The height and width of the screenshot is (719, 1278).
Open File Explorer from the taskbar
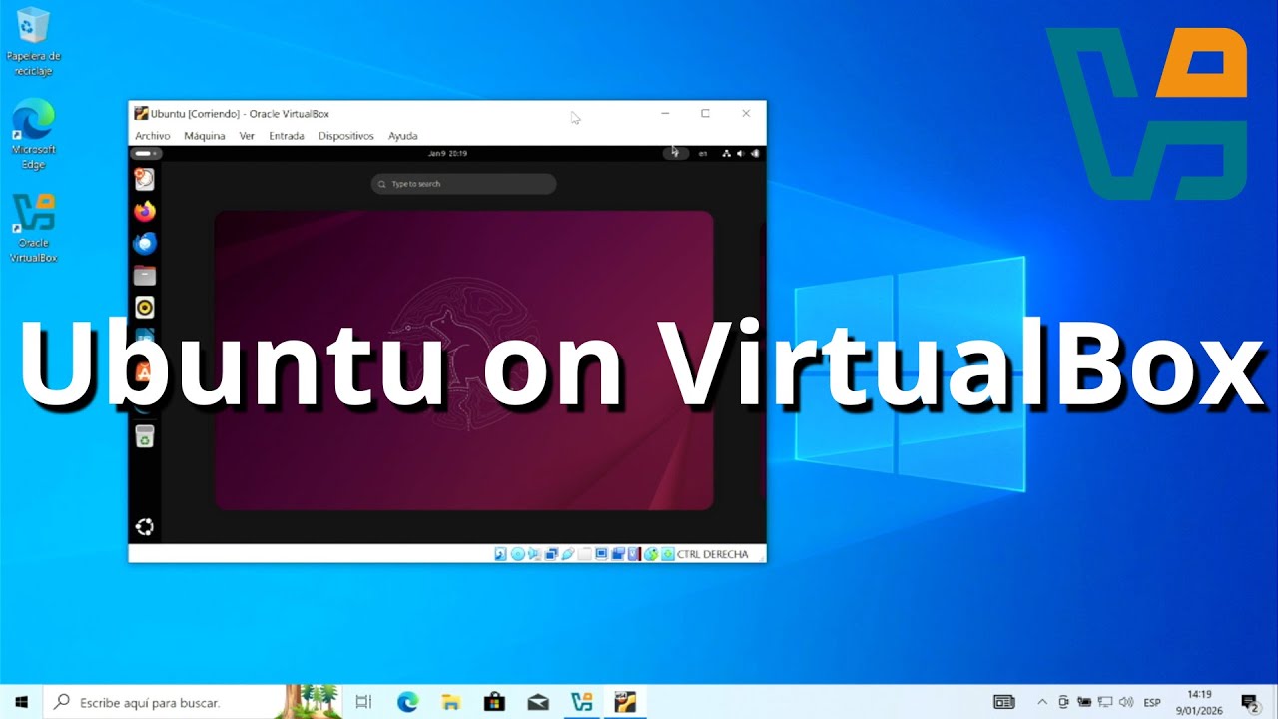coord(450,702)
